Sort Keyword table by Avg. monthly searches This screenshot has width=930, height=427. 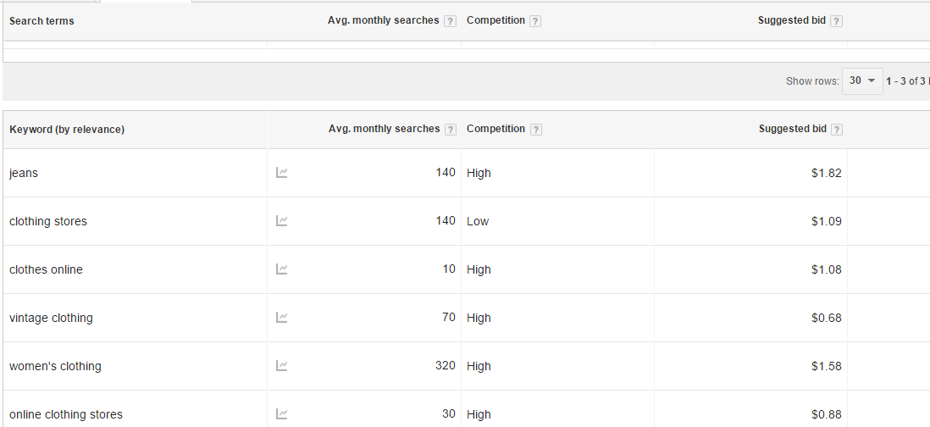(385, 129)
